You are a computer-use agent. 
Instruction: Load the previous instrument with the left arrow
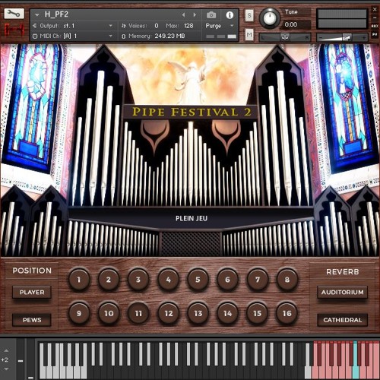pyautogui.click(x=183, y=15)
